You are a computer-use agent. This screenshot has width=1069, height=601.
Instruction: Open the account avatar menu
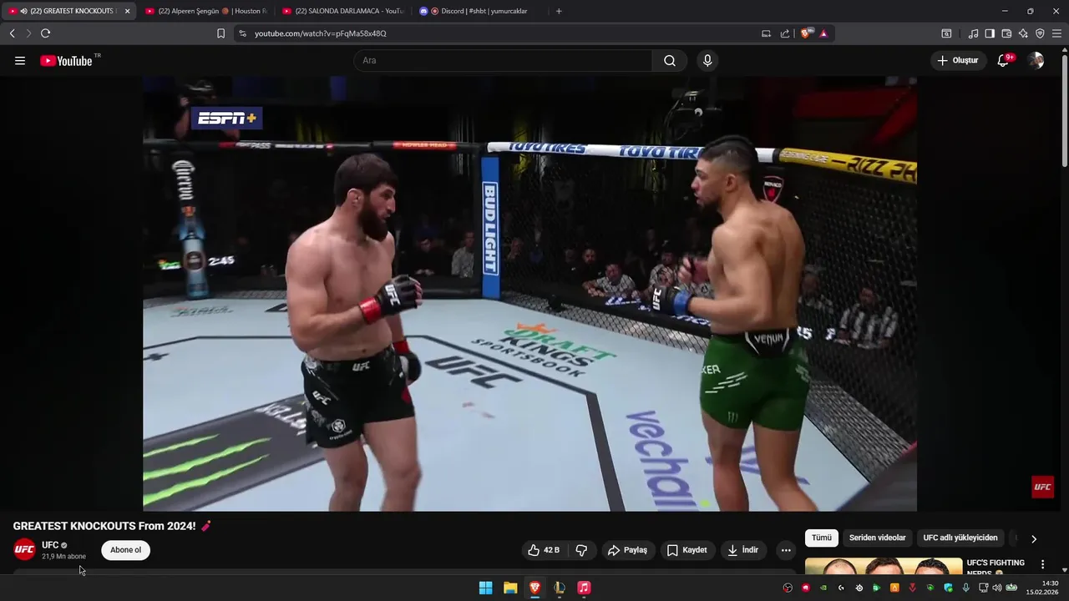pyautogui.click(x=1036, y=61)
